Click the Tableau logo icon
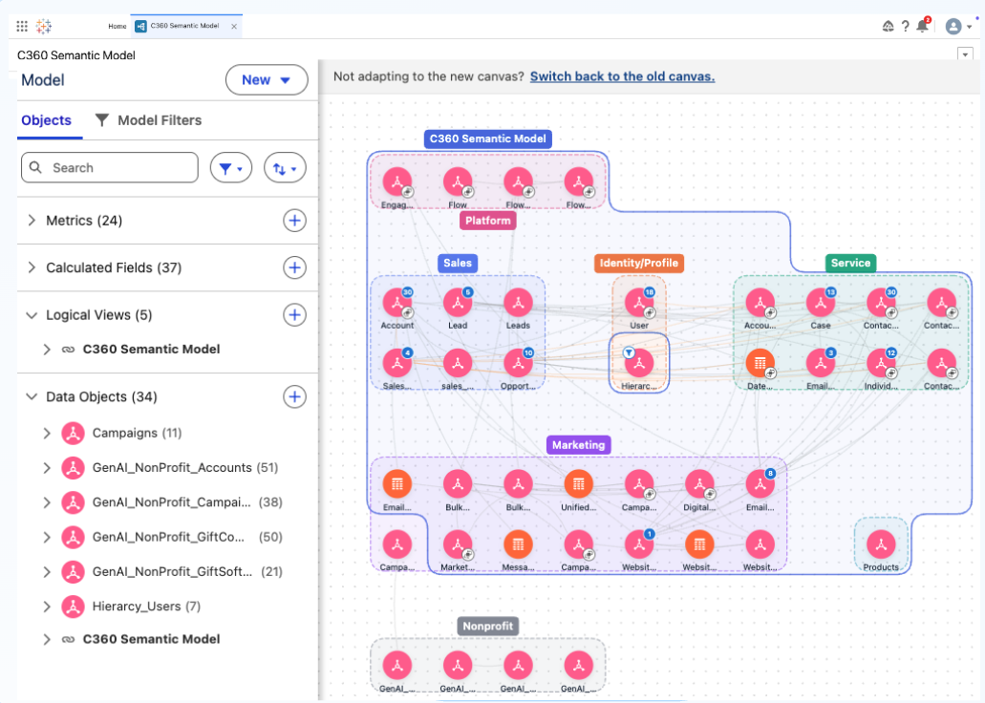This screenshot has height=703, width=985. pos(44,27)
